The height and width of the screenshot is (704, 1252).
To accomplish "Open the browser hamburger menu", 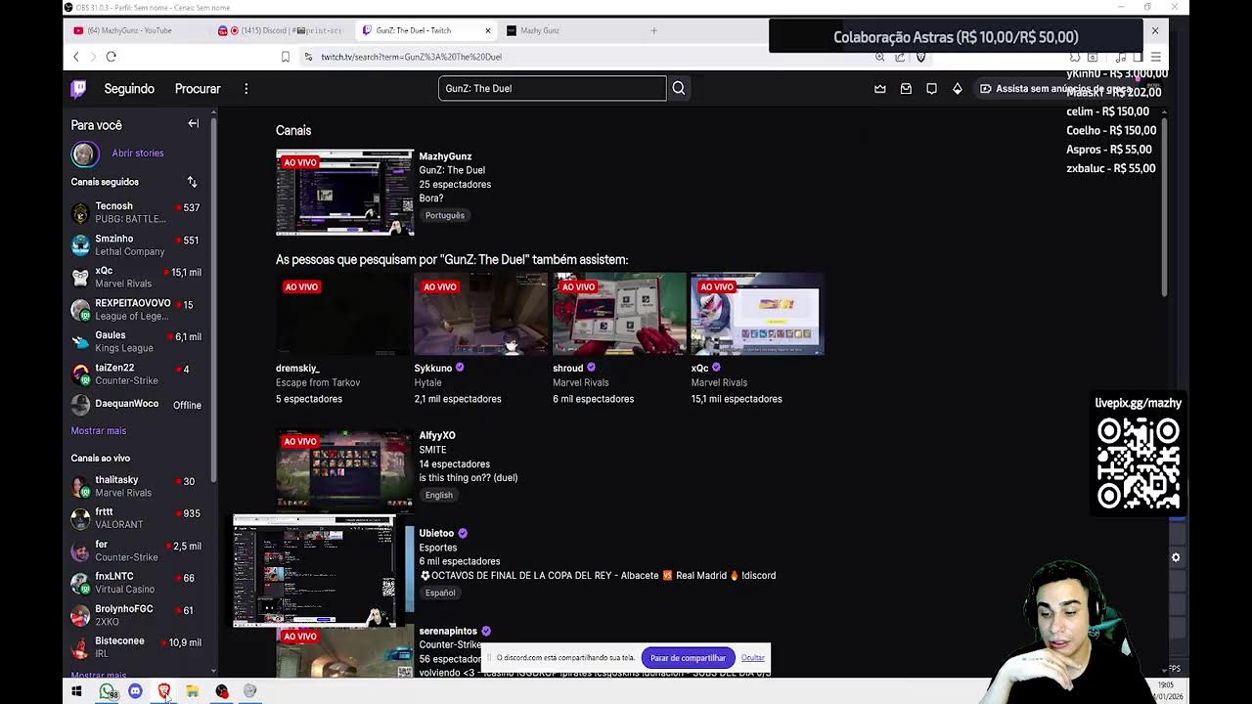I will [x=1155, y=57].
